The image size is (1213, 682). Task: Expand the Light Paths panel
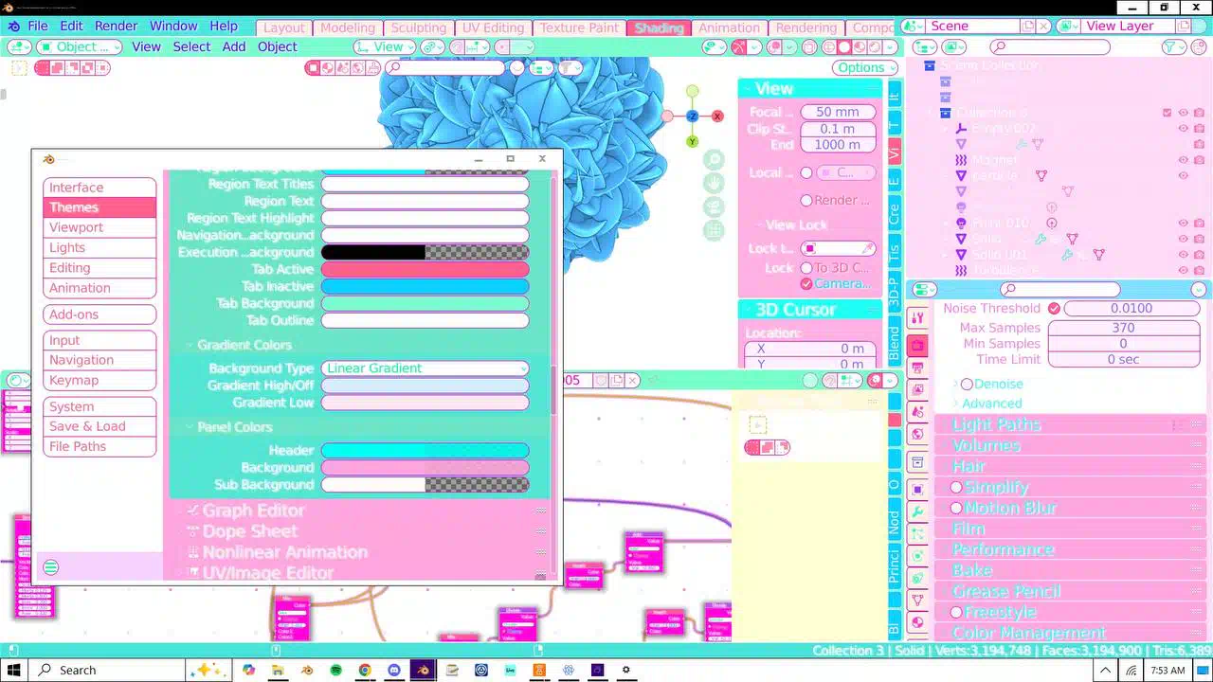(996, 424)
